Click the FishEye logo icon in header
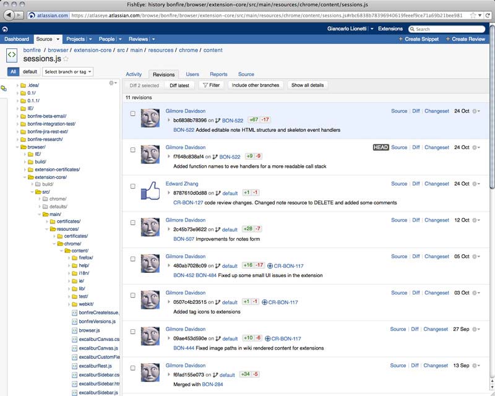 click(x=4, y=29)
